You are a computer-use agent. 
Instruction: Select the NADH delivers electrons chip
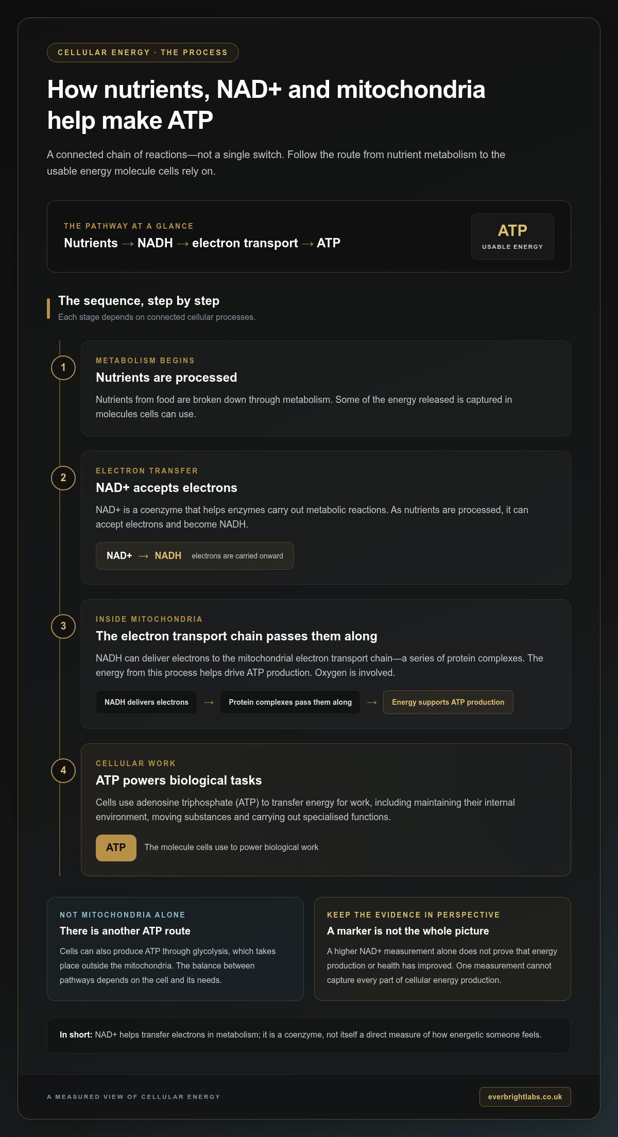pyautogui.click(x=146, y=702)
